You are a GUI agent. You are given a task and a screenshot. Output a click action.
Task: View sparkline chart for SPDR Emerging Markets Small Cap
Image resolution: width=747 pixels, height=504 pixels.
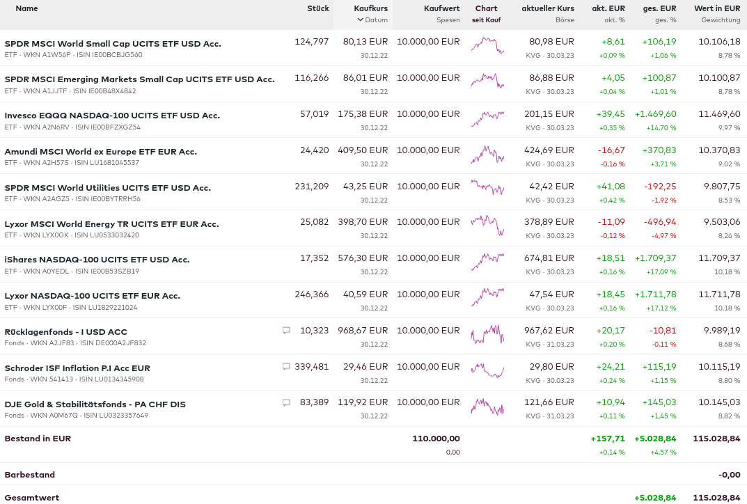coord(487,81)
